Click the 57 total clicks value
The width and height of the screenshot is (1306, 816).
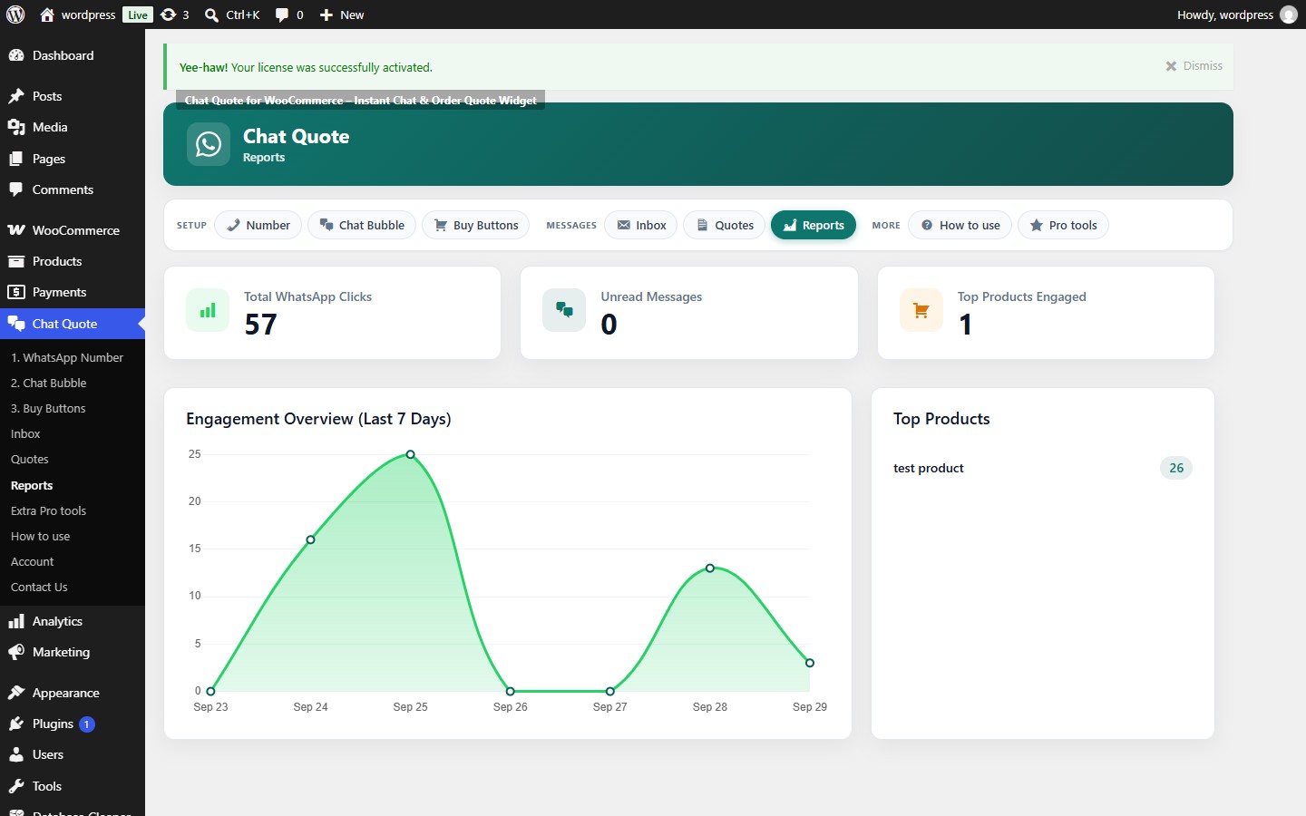click(260, 325)
